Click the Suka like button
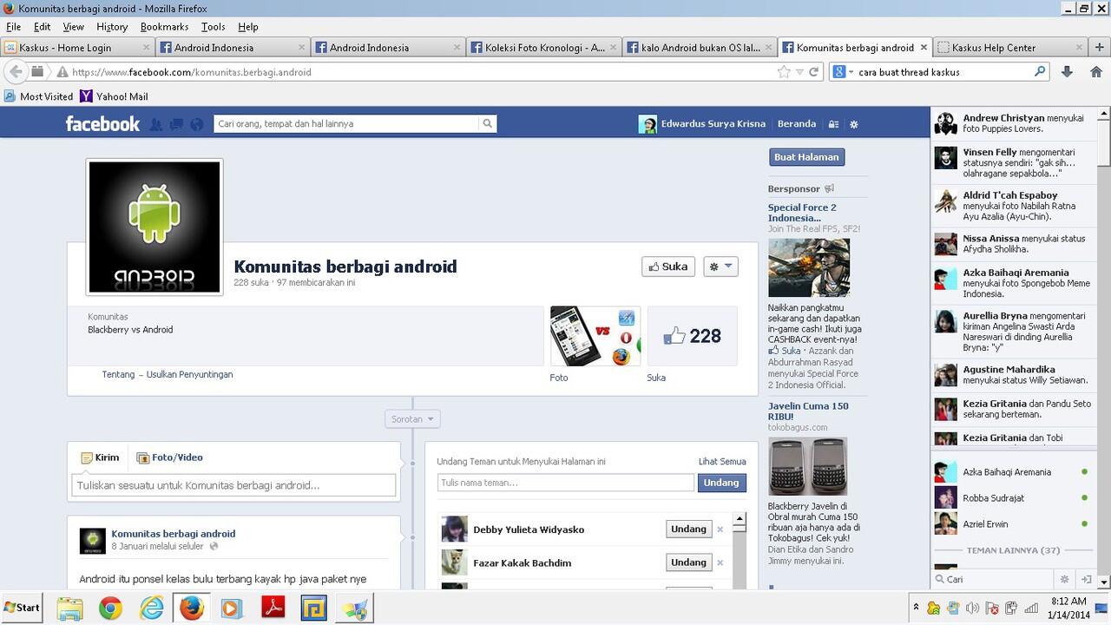The width and height of the screenshot is (1111, 625). pos(668,266)
